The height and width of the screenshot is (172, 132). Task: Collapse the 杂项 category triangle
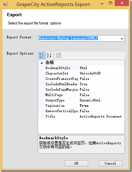tap(42, 63)
